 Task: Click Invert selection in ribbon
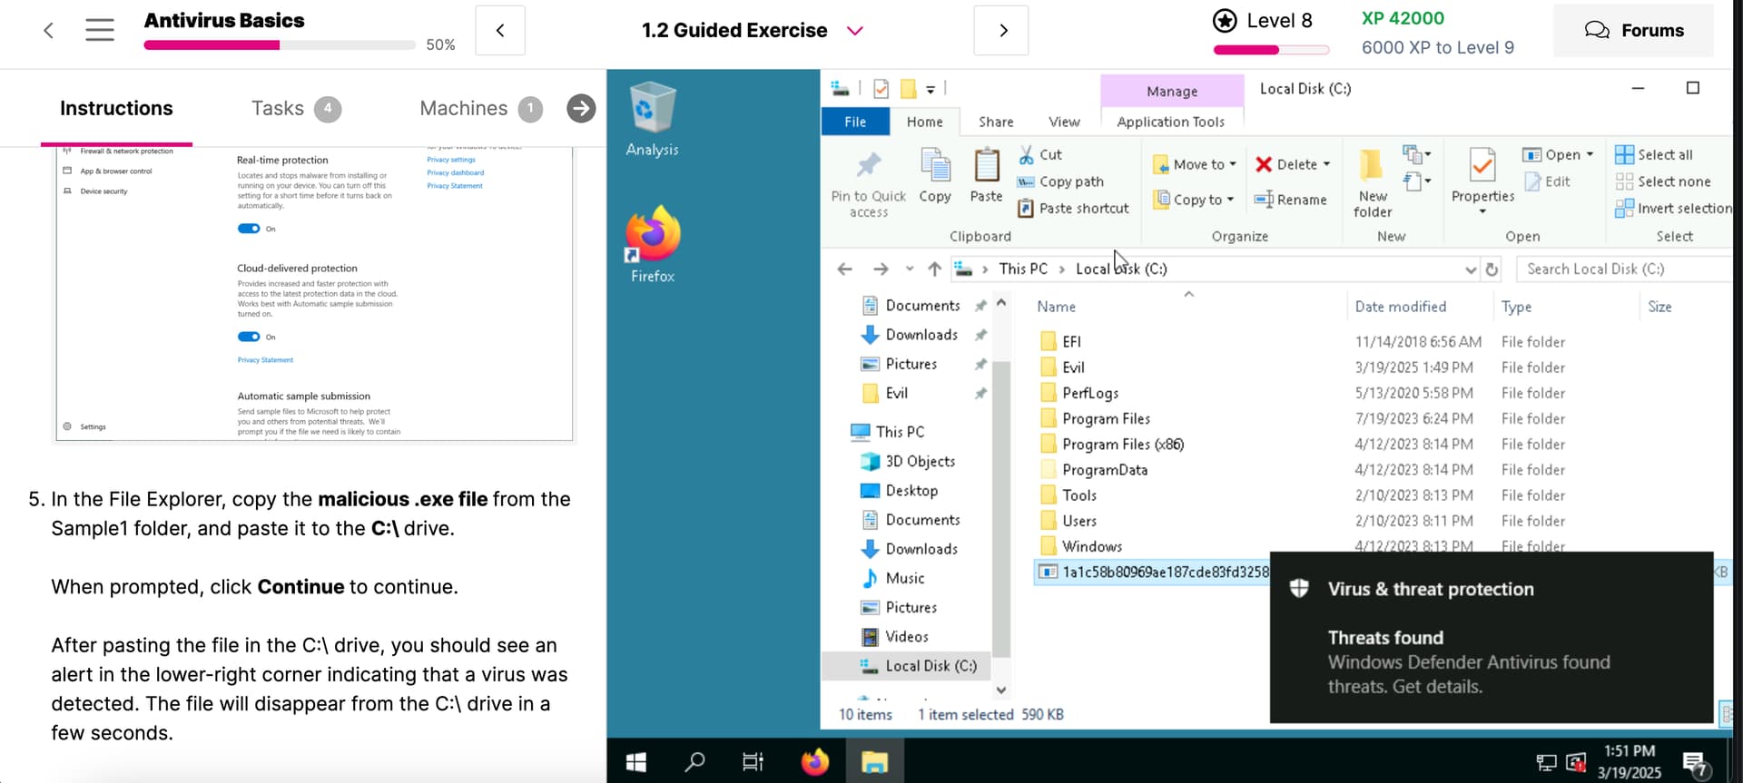click(1673, 208)
